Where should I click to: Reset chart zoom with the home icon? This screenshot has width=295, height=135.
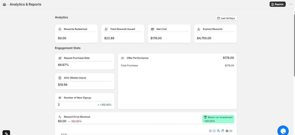tap(227, 131)
